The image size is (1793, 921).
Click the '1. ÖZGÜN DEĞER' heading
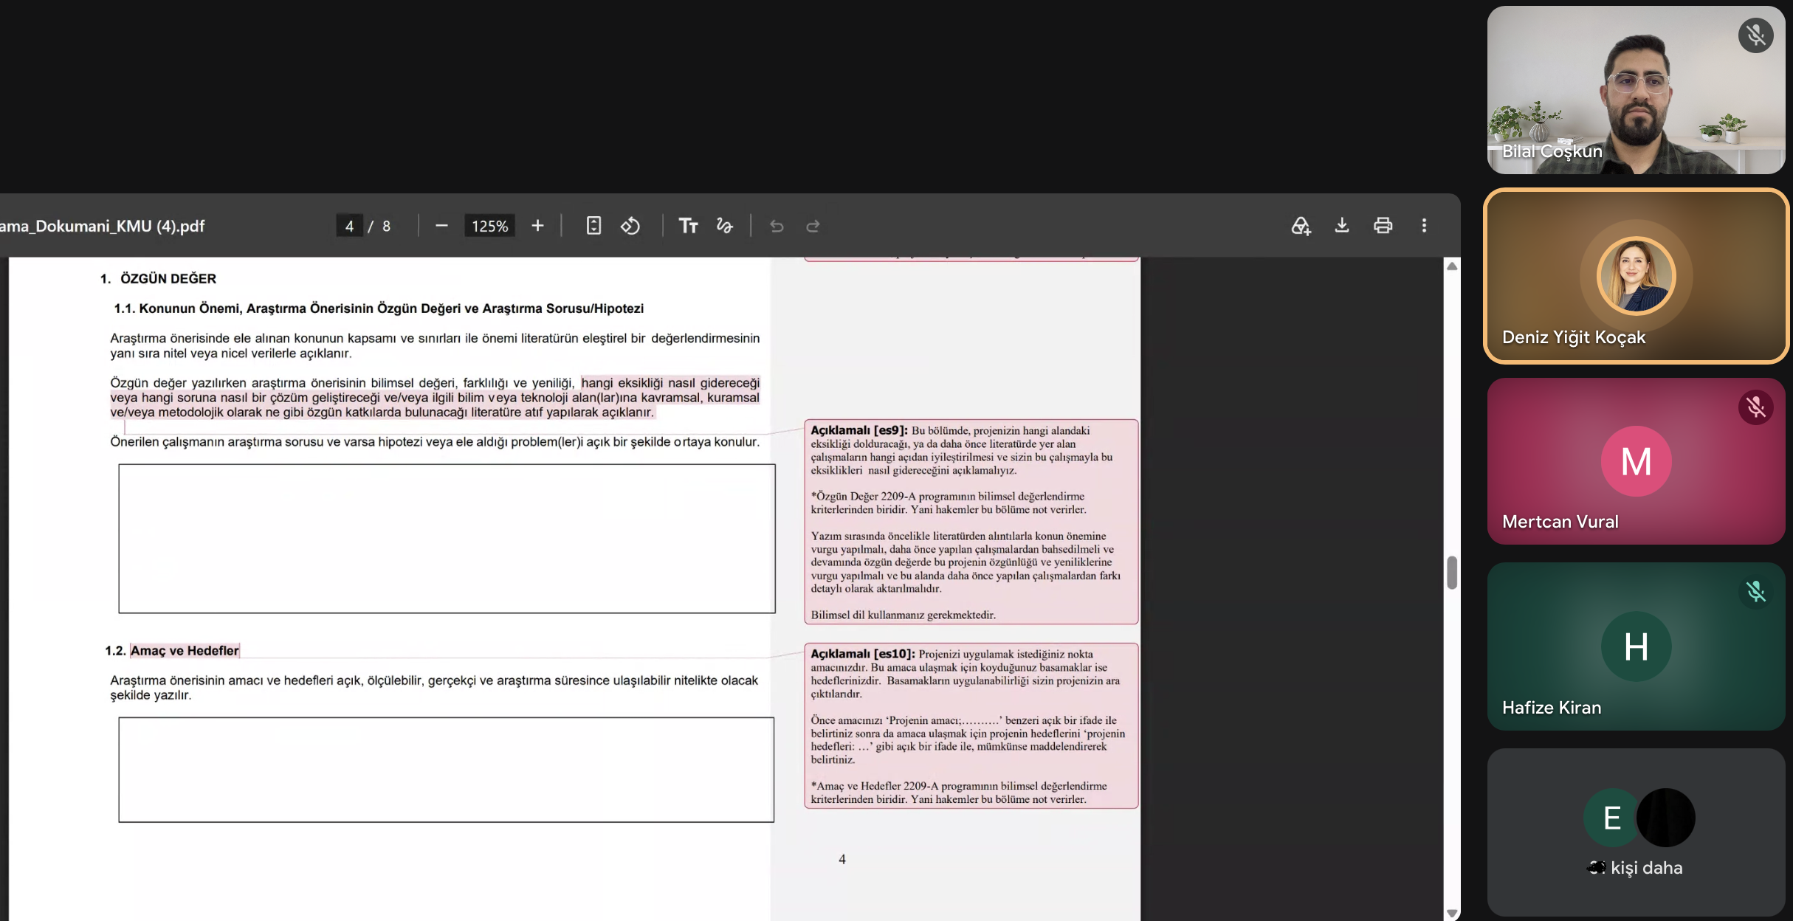pos(158,278)
